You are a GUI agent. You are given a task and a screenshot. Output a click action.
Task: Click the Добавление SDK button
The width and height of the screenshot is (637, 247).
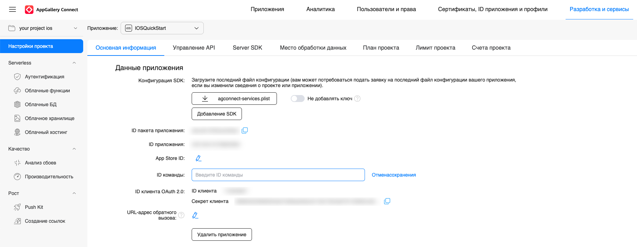point(217,114)
